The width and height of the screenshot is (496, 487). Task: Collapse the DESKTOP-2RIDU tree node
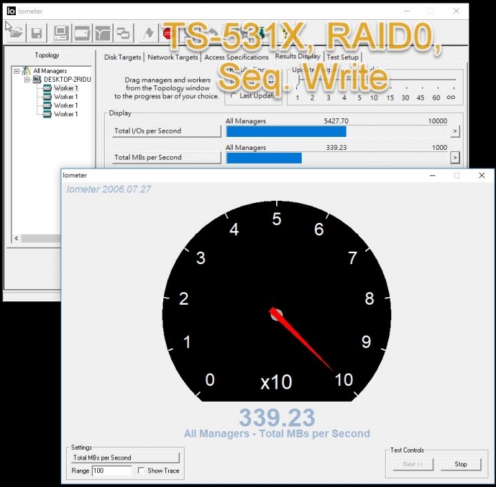click(27, 80)
